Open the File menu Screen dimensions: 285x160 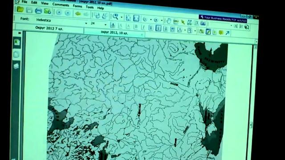coord(24,2)
